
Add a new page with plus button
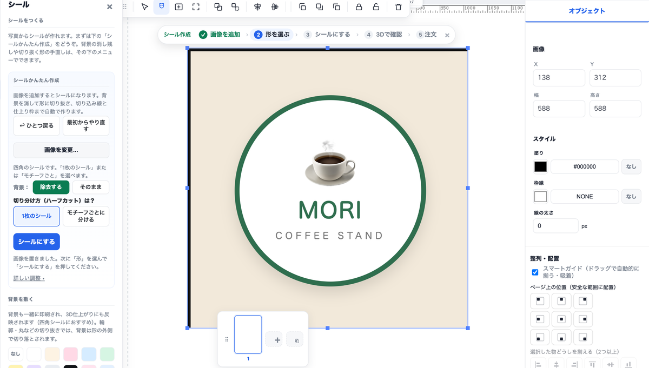point(274,340)
